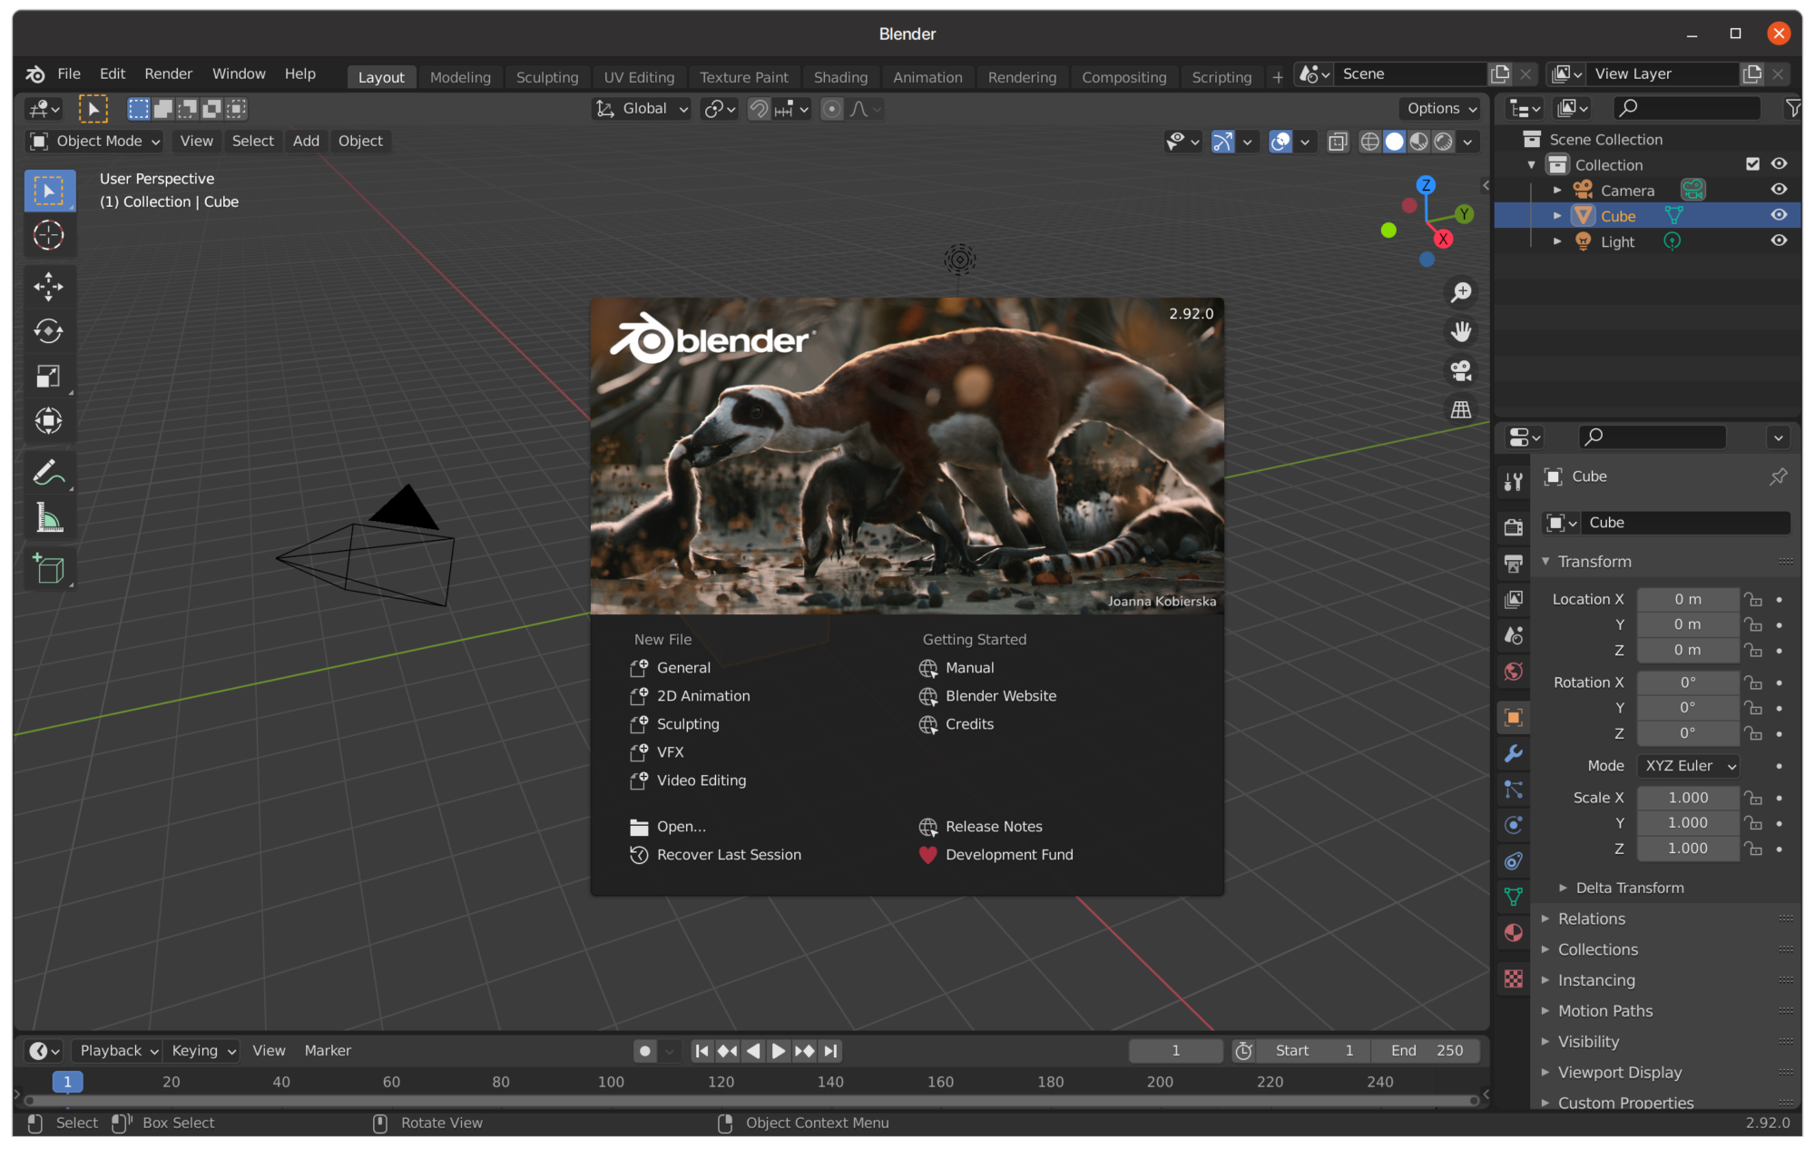Viewport: 1815px width, 1149px height.
Task: Select the Rotate tool icon
Action: (48, 331)
